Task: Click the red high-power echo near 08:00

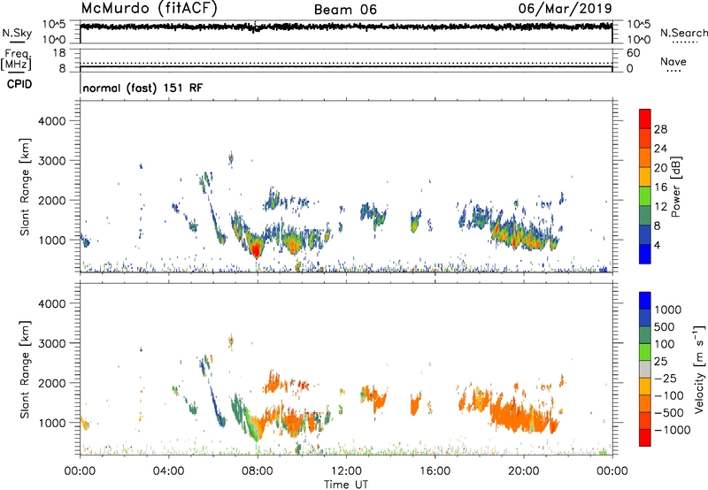Action: coord(256,249)
